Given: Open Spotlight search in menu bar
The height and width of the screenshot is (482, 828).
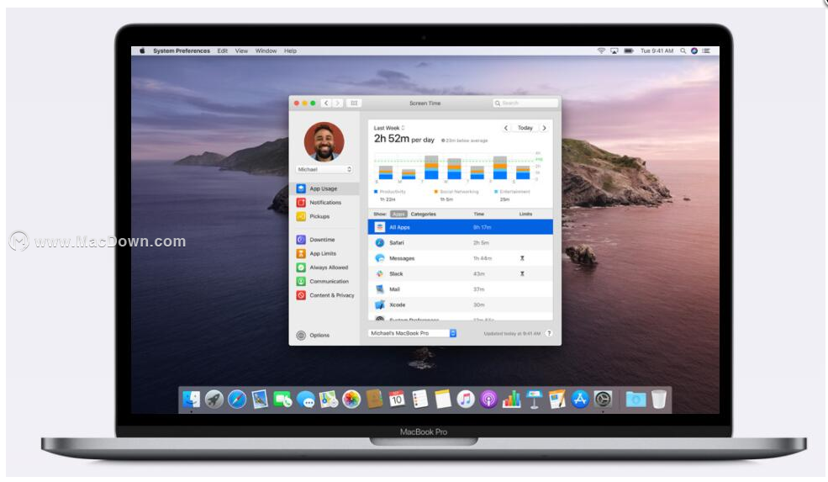Looking at the screenshot, I should 683,50.
